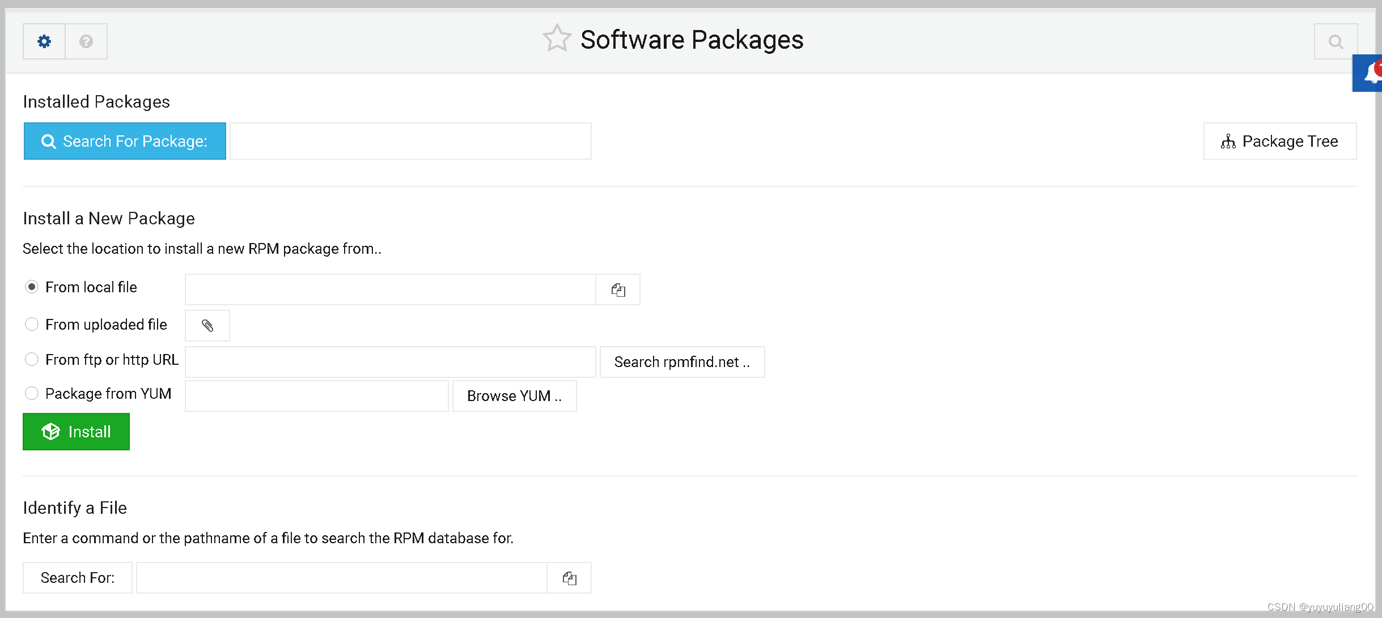
Task: Open search using the top-right magnifier icon
Action: pyautogui.click(x=1336, y=41)
